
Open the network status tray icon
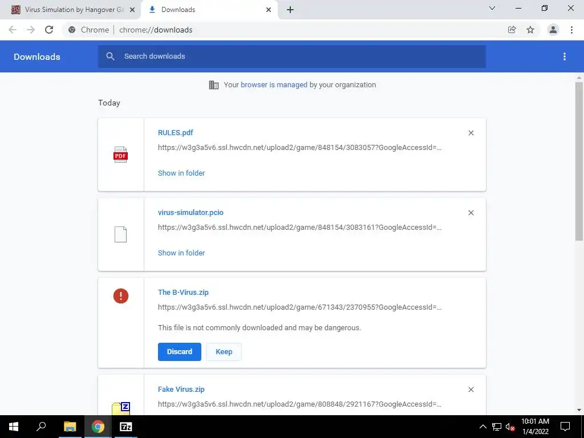click(x=497, y=427)
